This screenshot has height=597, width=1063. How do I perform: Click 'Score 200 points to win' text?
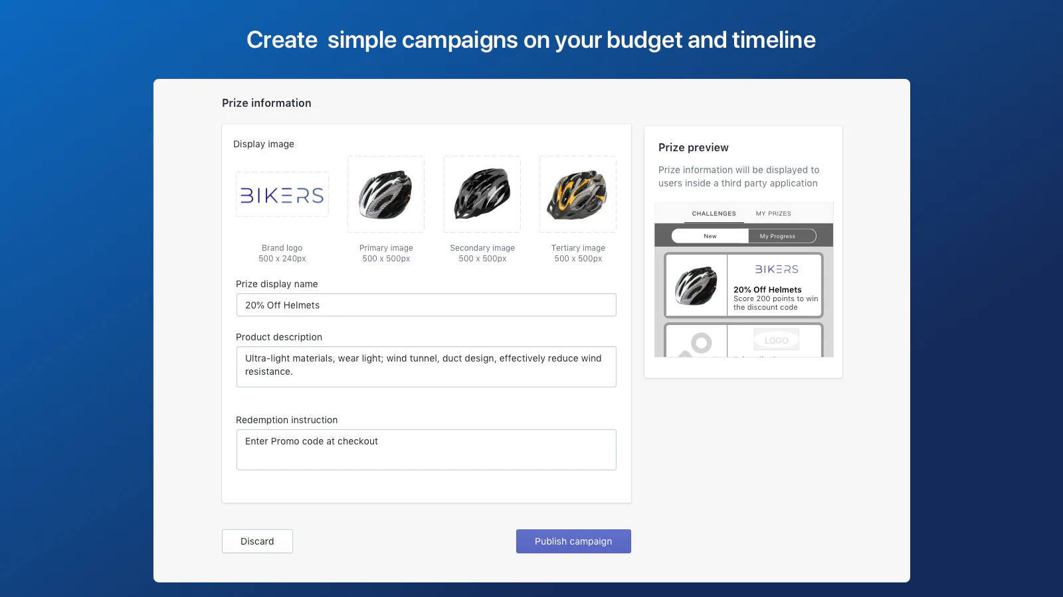click(776, 298)
